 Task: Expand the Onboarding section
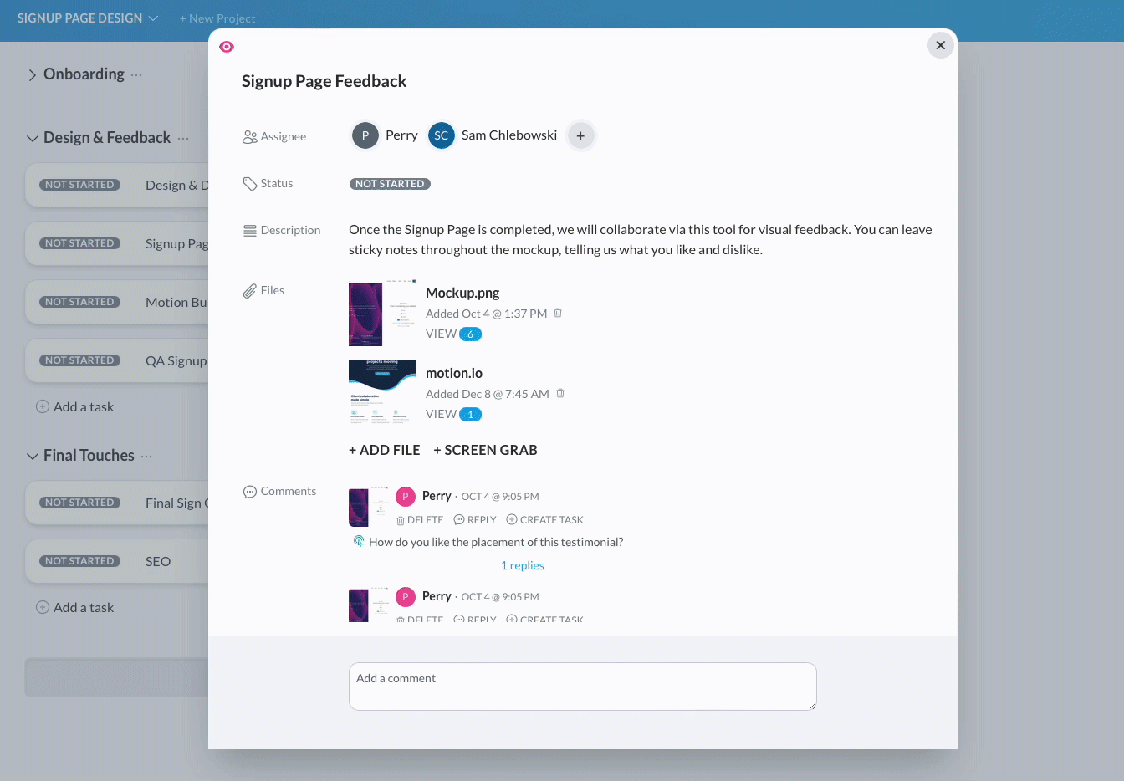click(x=32, y=75)
